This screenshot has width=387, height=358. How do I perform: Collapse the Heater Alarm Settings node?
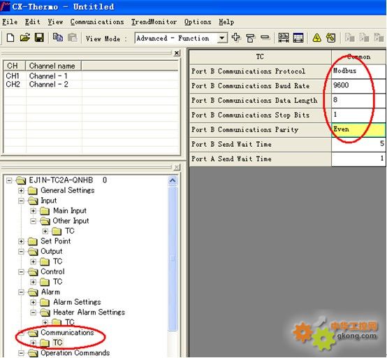33,313
